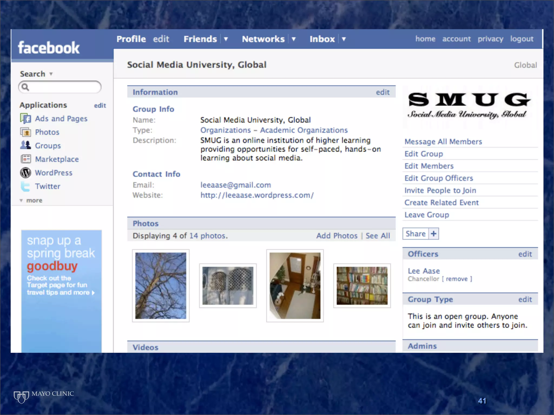
Task: Click the WordPress logo icon
Action: (x=25, y=173)
